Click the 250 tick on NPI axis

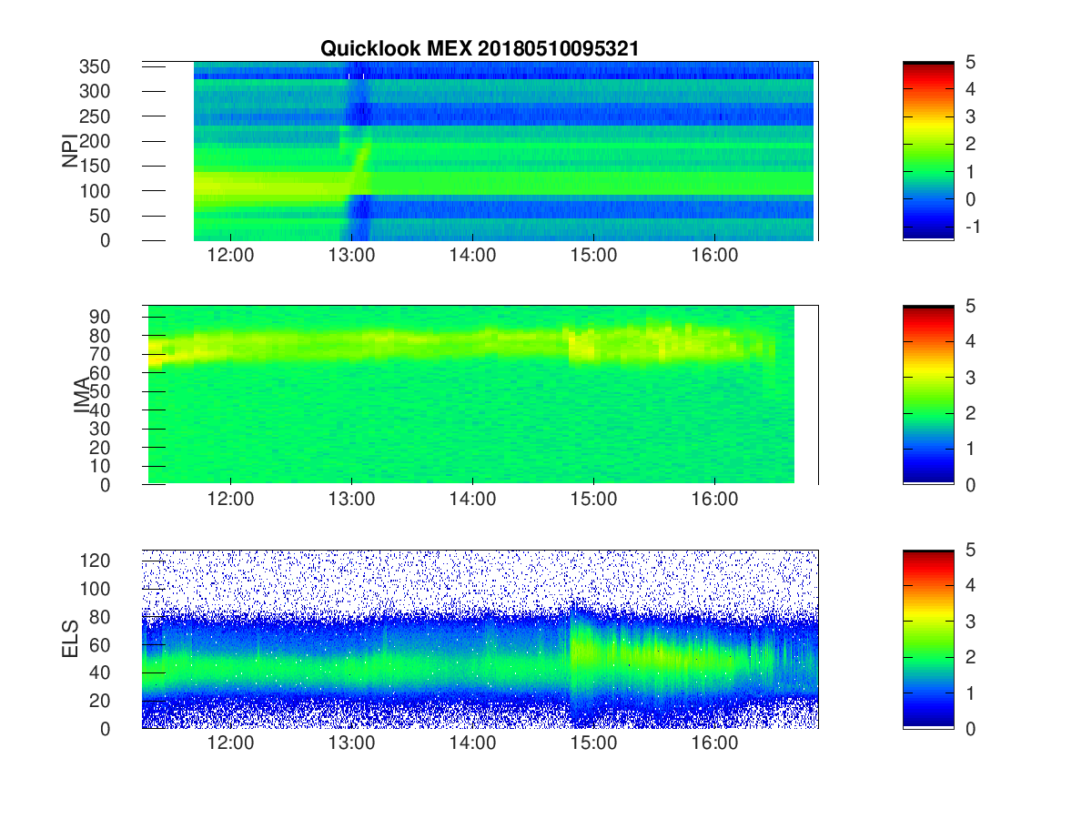pos(96,116)
